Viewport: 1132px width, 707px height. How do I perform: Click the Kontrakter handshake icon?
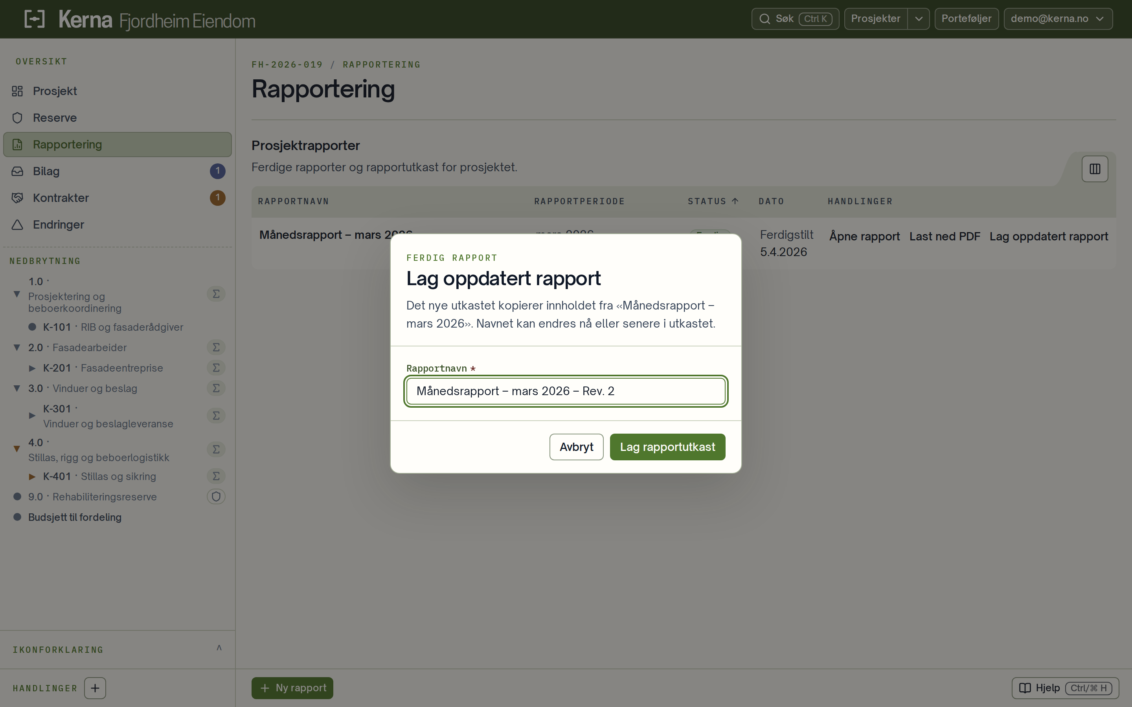coord(17,198)
